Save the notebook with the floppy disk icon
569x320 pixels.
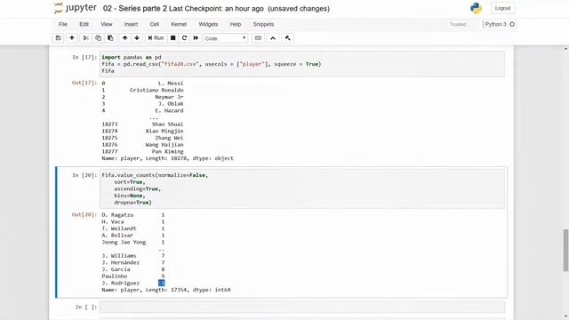pos(58,38)
